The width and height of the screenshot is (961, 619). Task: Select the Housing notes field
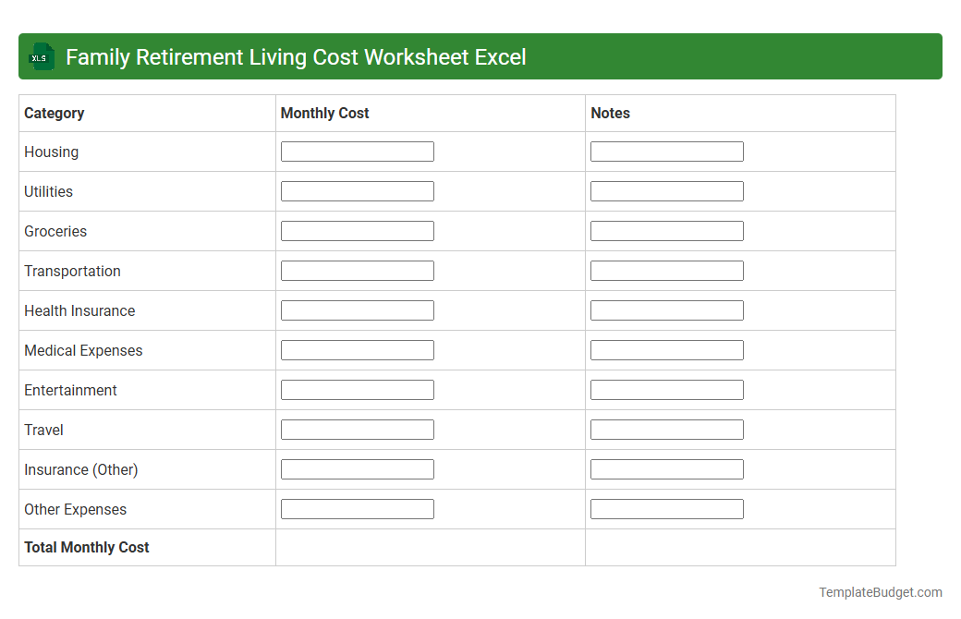click(x=666, y=151)
